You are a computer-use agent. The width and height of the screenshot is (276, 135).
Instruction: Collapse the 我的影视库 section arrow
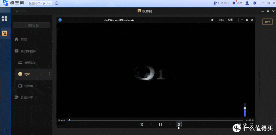(48, 51)
